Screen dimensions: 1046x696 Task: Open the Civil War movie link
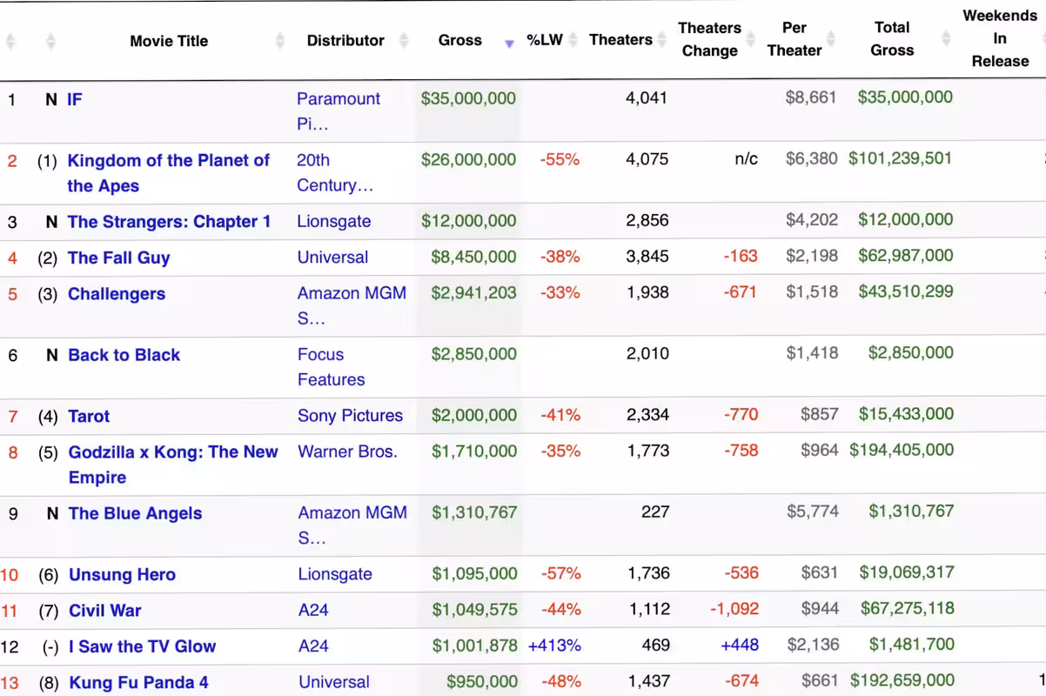[104, 611]
